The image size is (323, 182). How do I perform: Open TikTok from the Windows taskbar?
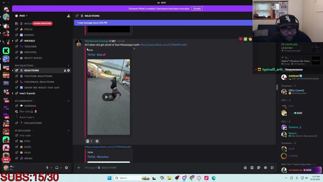tap(206, 178)
